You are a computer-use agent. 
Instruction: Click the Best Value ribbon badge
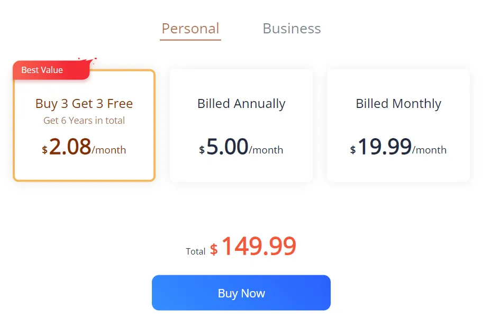point(42,70)
